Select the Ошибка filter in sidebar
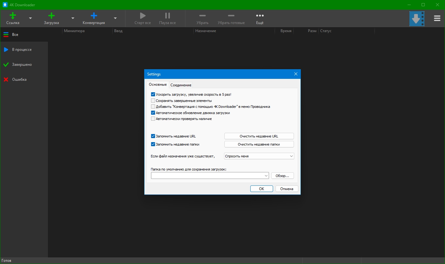 point(19,79)
